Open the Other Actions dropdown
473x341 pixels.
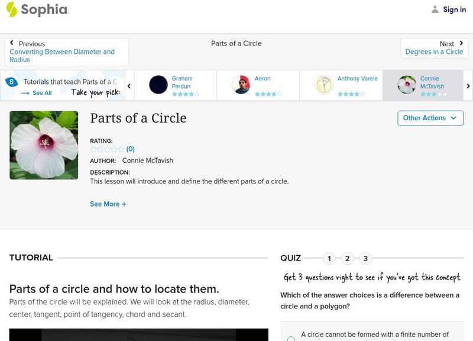coord(430,118)
